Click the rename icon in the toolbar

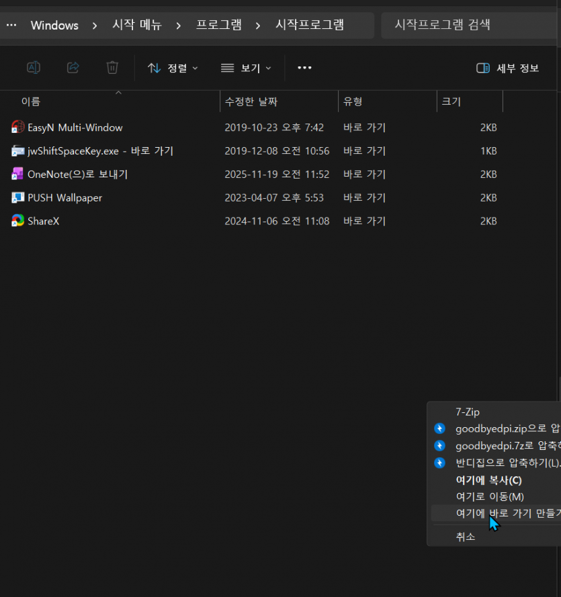[x=34, y=67]
